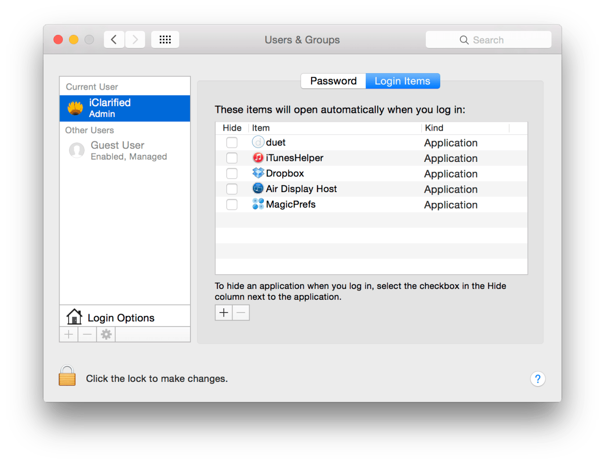
Task: Select the Login Items tab
Action: click(x=403, y=81)
